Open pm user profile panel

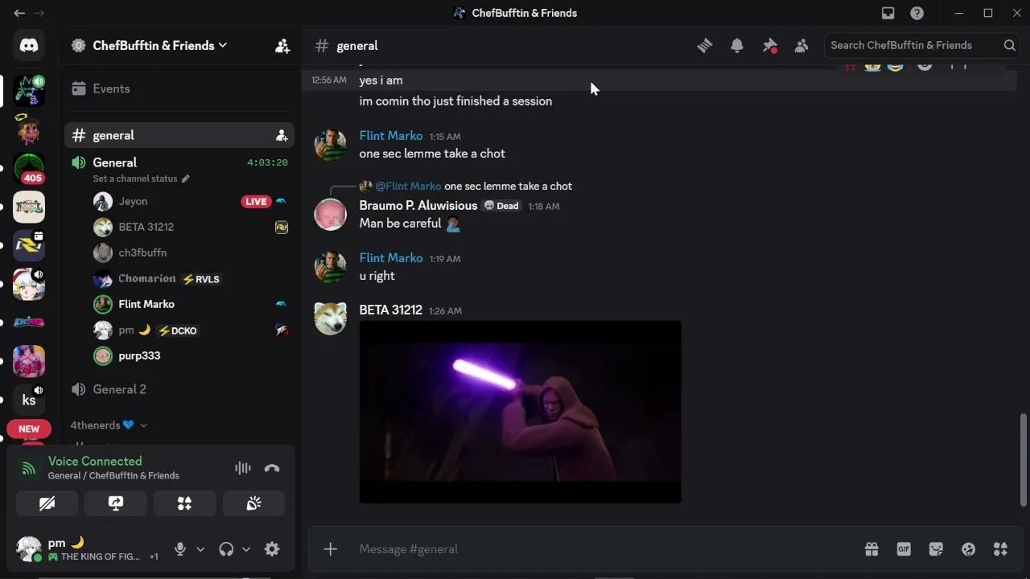coord(88,549)
